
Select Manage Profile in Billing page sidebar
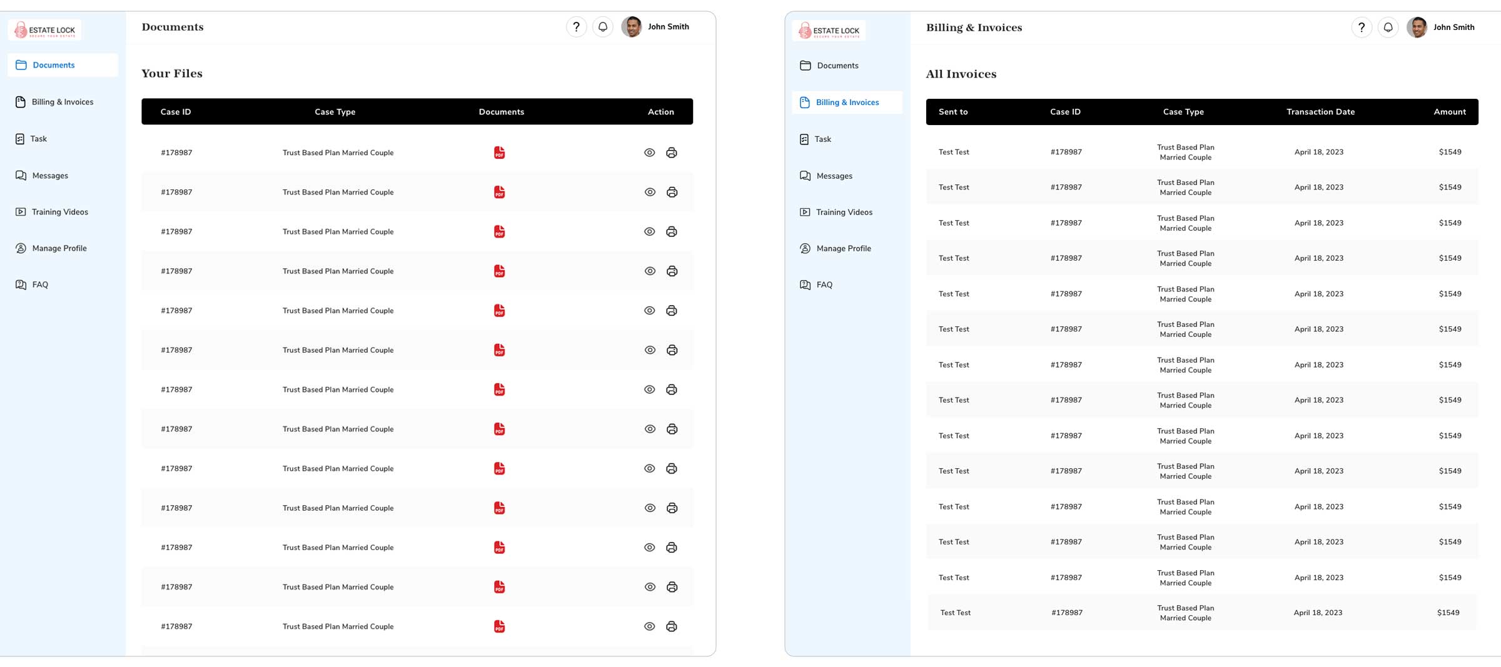843,248
